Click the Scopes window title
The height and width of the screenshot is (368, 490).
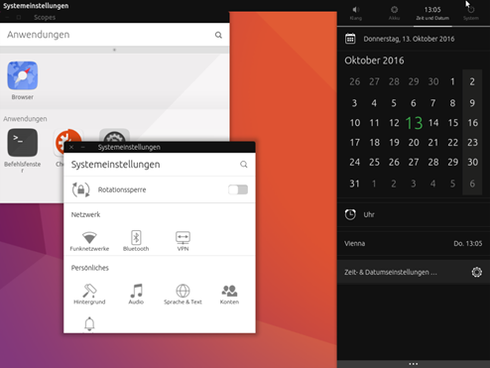click(45, 17)
